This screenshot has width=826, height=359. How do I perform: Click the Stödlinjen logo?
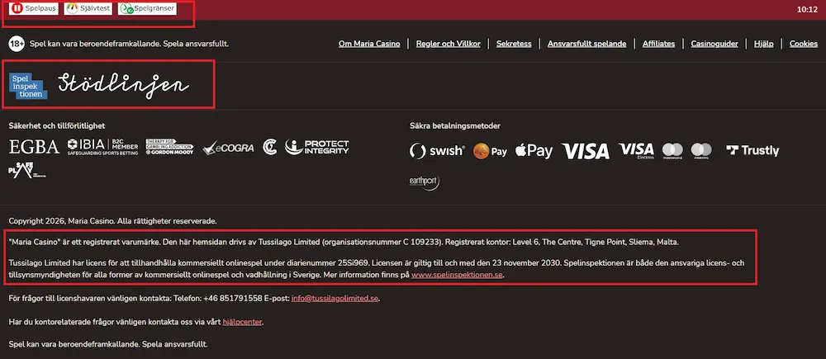[x=124, y=84]
